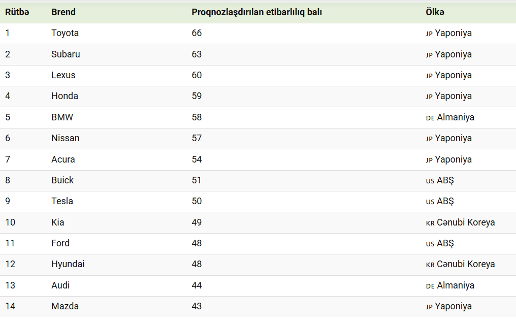Click the JP flag code in Mazda row
This screenshot has width=516, height=323.
click(429, 307)
